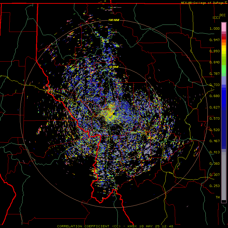
Task: Click the CORRELATION COEFFICIENT (CC) caption text
Action: coord(89,226)
